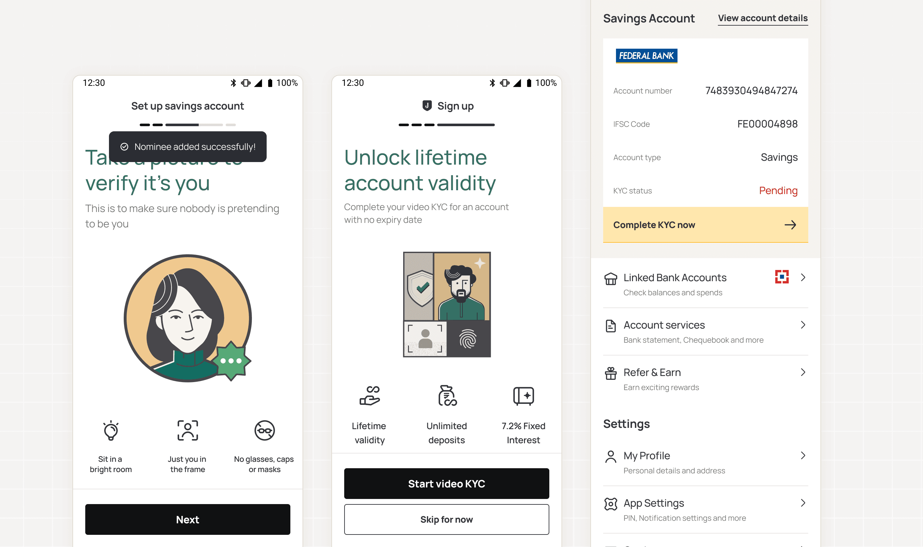The height and width of the screenshot is (547, 923).
Task: Click the no glasses icon
Action: [x=264, y=430]
